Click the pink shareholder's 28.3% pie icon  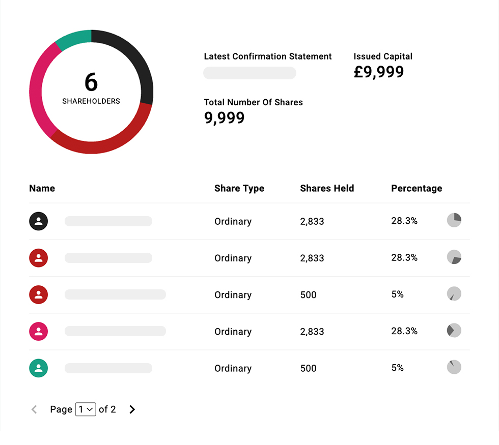(x=454, y=331)
